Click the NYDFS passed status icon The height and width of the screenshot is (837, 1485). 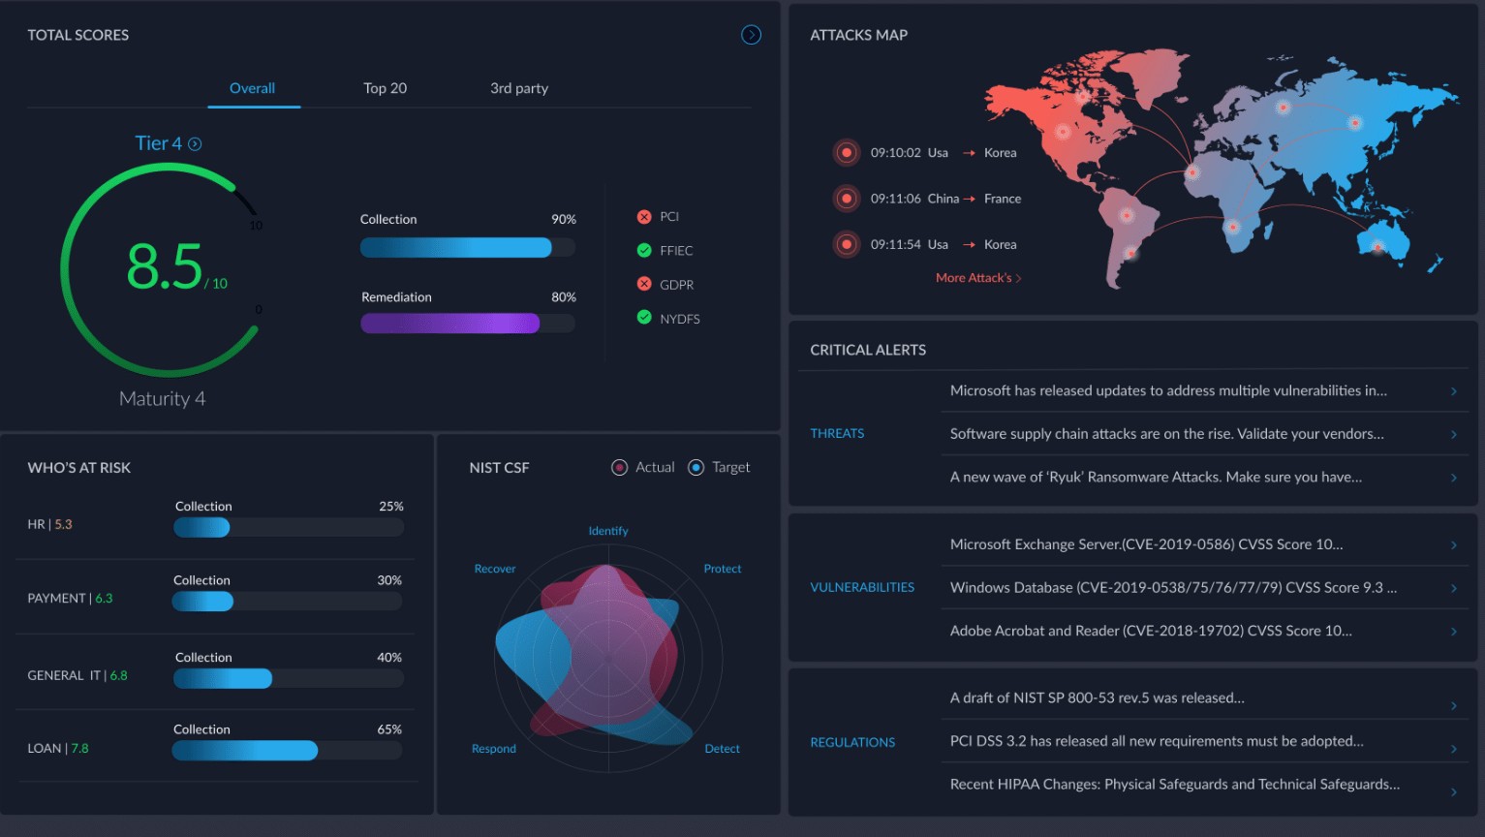pyautogui.click(x=645, y=318)
